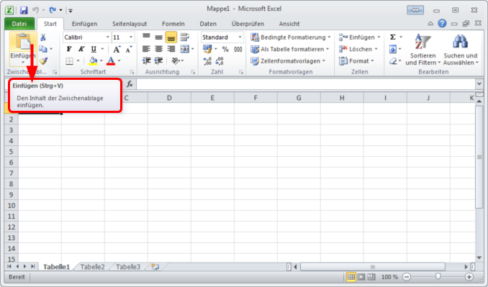Image resolution: width=488 pixels, height=287 pixels.
Task: Open Sortieren und Filtern tool
Action: pyautogui.click(x=423, y=50)
